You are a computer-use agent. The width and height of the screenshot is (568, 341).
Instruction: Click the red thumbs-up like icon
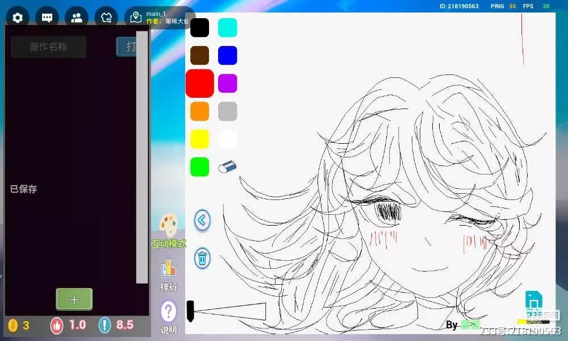(57, 325)
